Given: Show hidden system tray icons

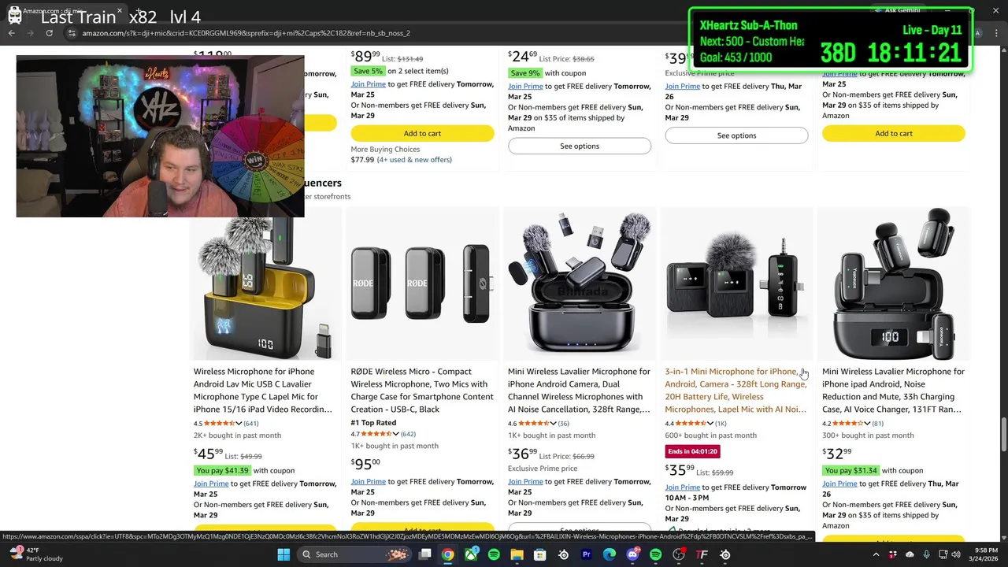Looking at the screenshot, I should click(876, 554).
